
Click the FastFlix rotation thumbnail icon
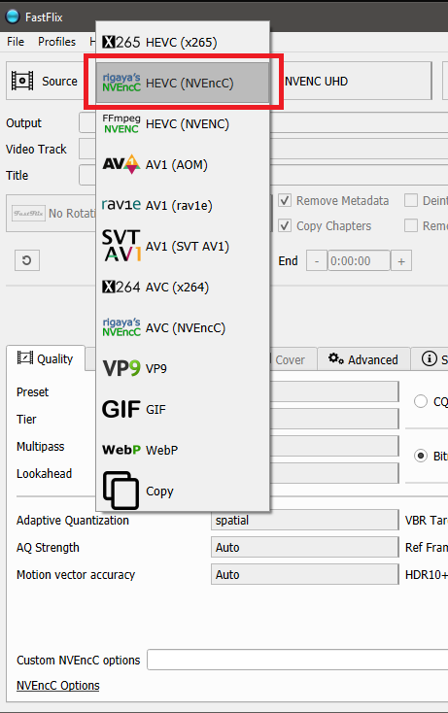(28, 214)
